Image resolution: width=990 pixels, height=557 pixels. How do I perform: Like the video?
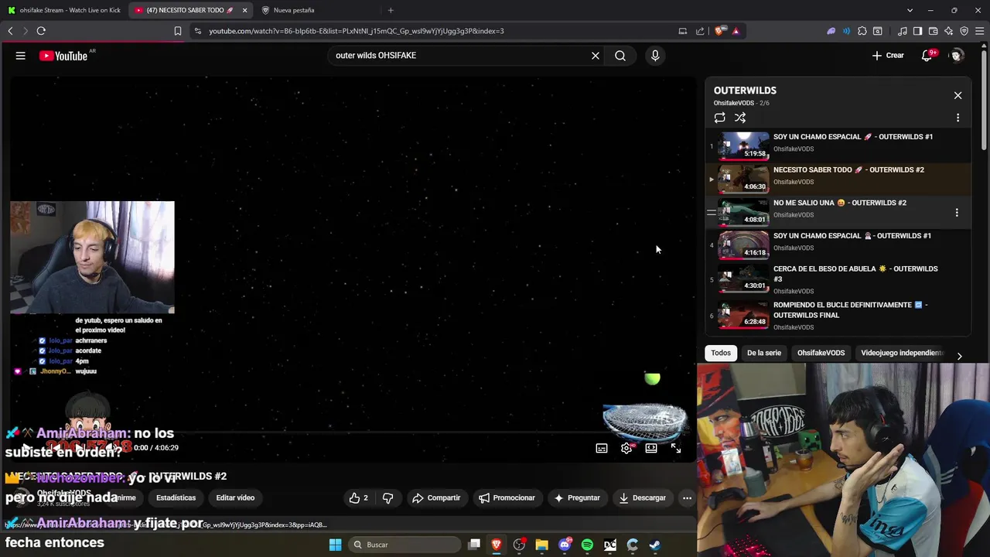point(359,498)
